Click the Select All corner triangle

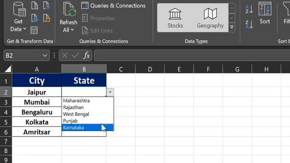coord(8,69)
